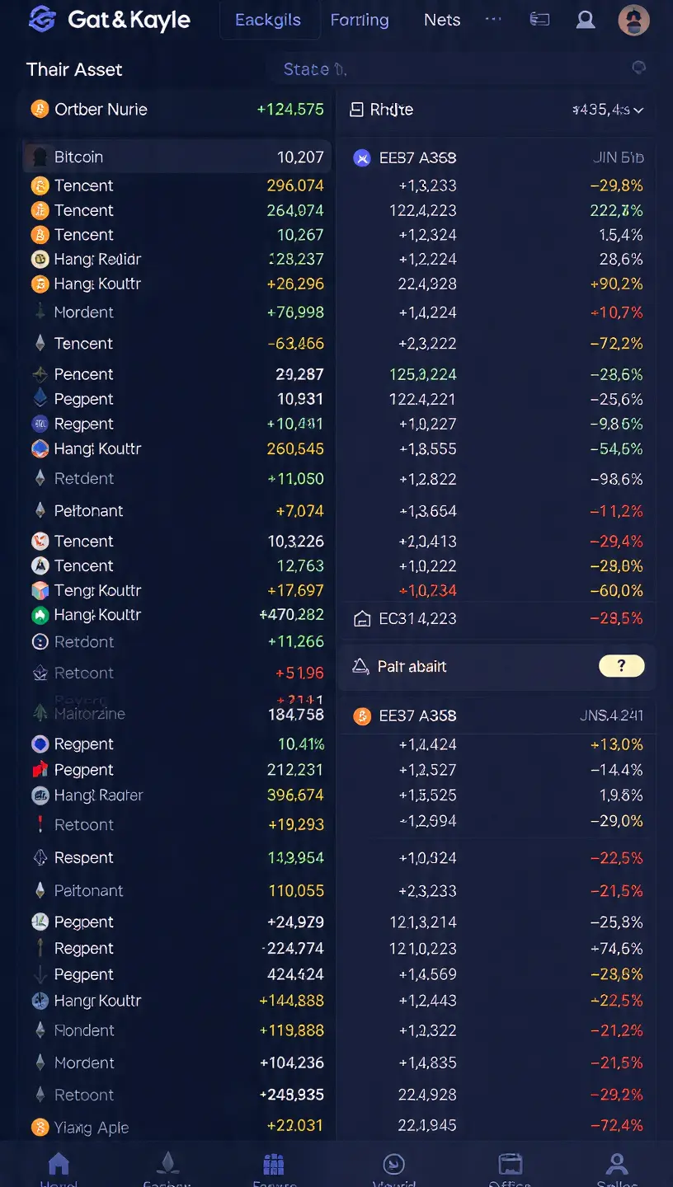The width and height of the screenshot is (673, 1187).
Task: Open the user avatar photo
Action: [634, 20]
